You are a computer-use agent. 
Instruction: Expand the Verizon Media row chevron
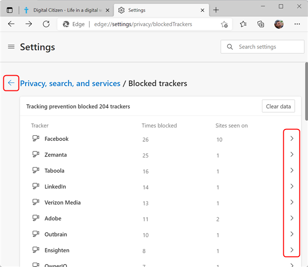point(292,202)
